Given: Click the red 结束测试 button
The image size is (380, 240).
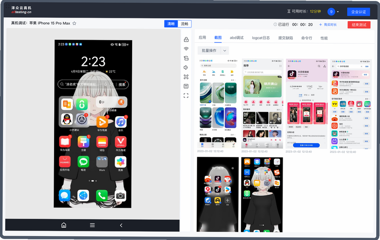Looking at the screenshot, I should [x=359, y=25].
